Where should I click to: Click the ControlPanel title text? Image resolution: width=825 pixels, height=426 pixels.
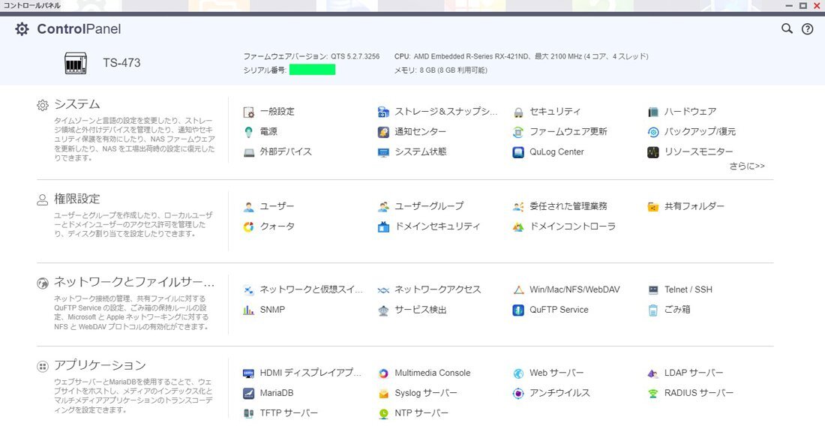(79, 29)
